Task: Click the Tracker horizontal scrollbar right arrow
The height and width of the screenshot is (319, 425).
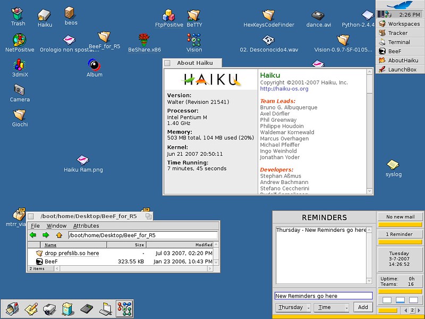Action: tap(210, 268)
